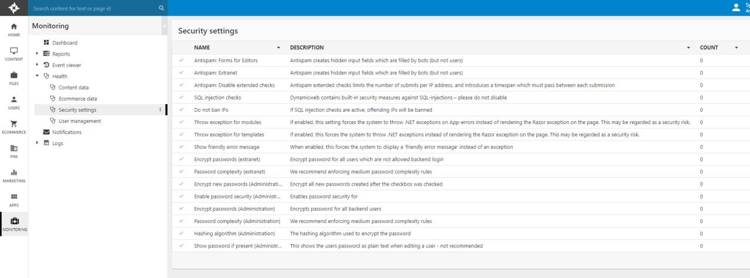The image size is (750, 278).
Task: Open the Apps grid icon
Action: (x=14, y=200)
